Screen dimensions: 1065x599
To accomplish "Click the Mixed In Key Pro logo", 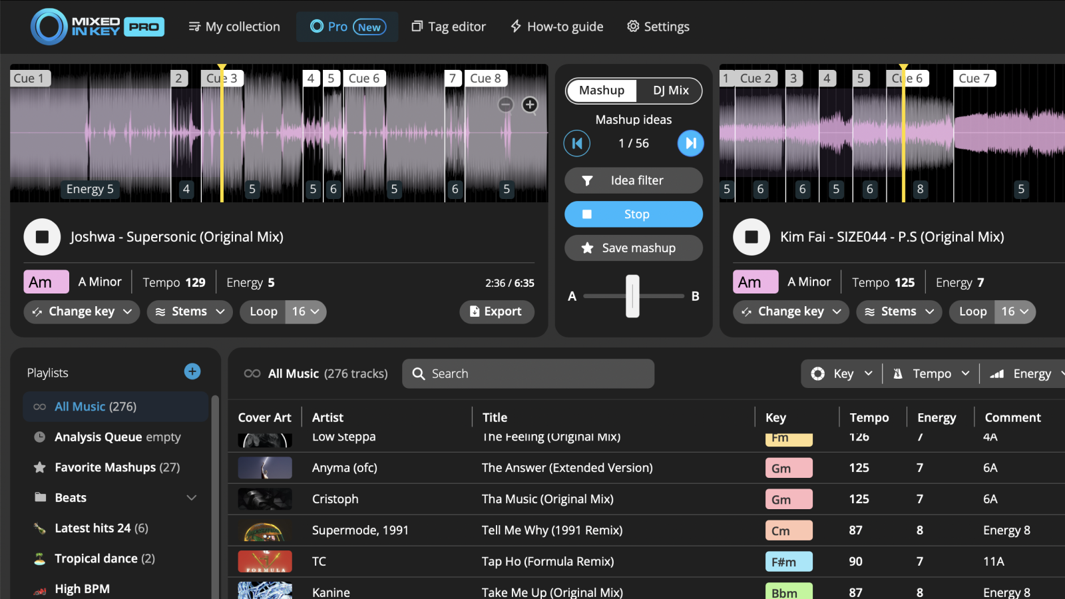I will point(97,27).
